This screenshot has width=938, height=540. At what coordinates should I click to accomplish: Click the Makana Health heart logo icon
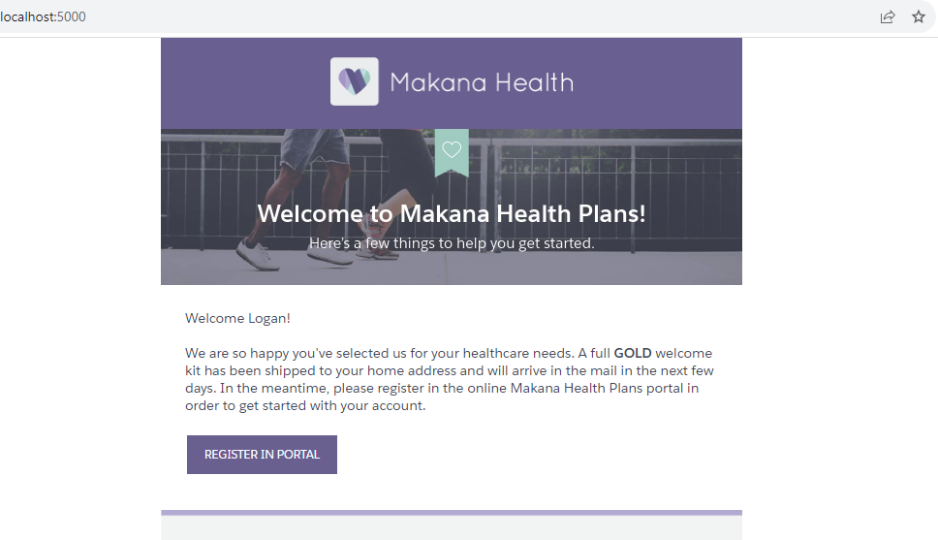point(354,81)
